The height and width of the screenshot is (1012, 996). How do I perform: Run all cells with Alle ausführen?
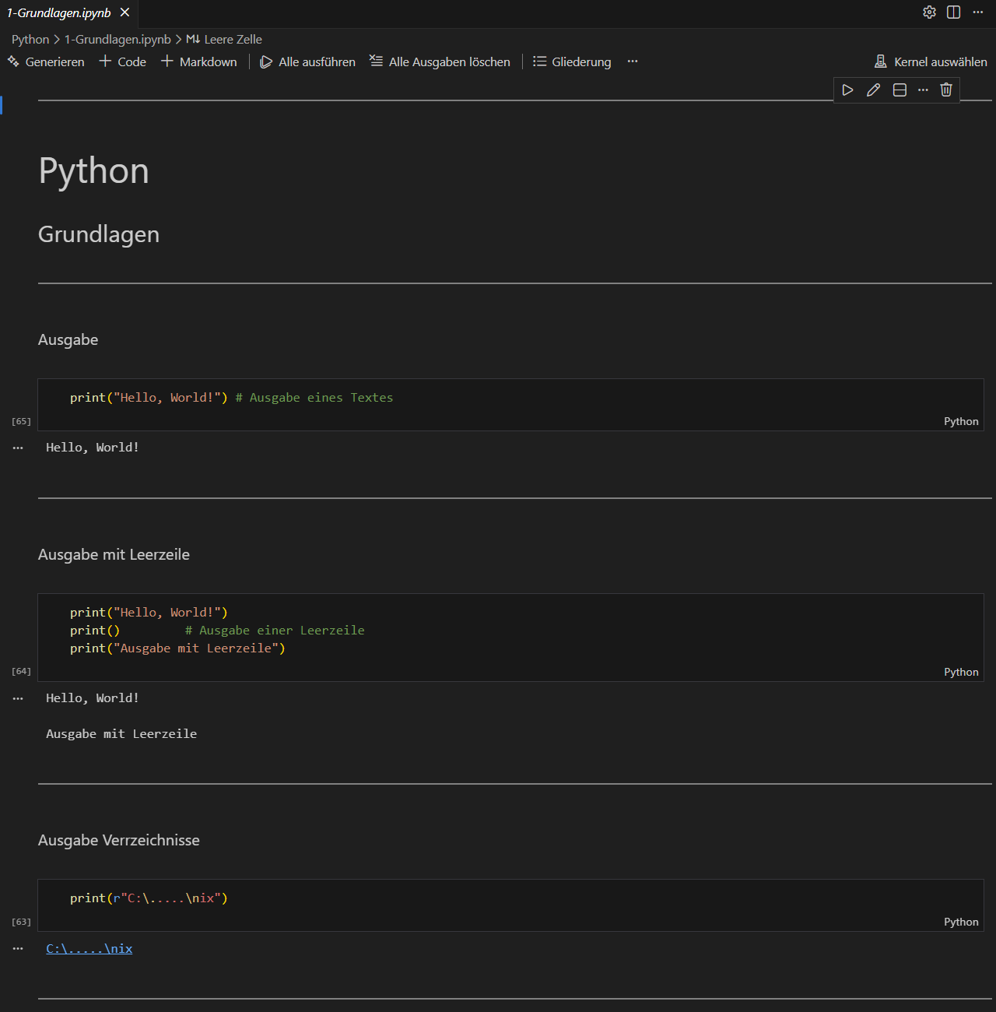[307, 61]
